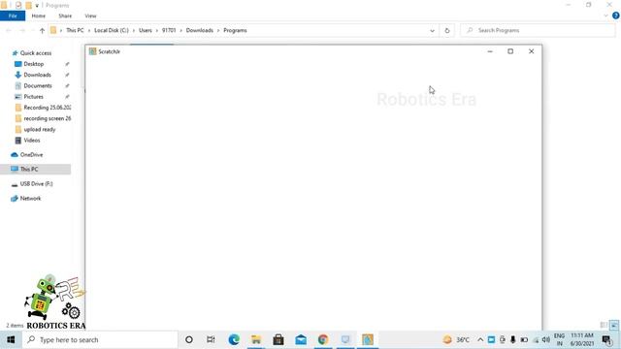Click the taskbar 'Type here to search' box
621x349 pixels.
pyautogui.click(x=100, y=340)
